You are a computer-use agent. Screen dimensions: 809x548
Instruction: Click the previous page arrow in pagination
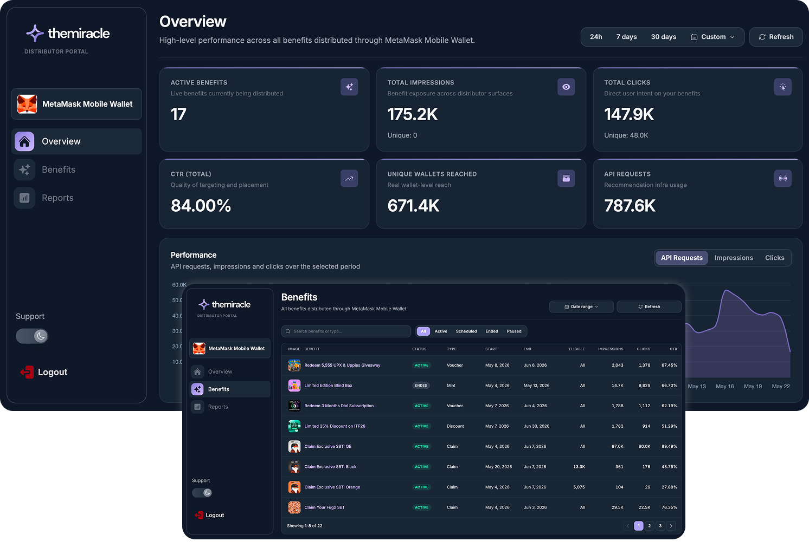coord(628,526)
